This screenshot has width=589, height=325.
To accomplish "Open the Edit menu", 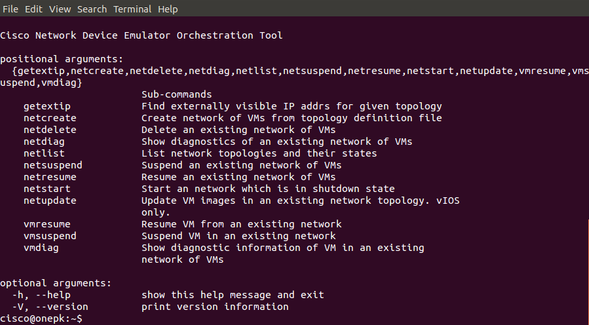I will [x=35, y=9].
